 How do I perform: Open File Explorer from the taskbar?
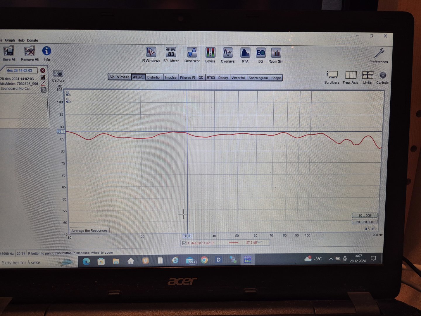[x=116, y=261]
